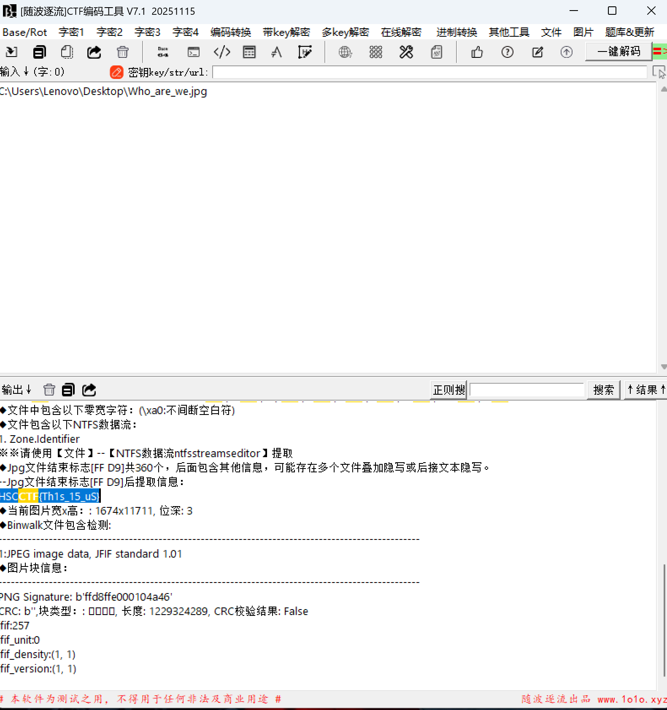This screenshot has height=710, width=667.
Task: Click the nine-dot grid icon in the toolbar
Action: click(x=375, y=52)
